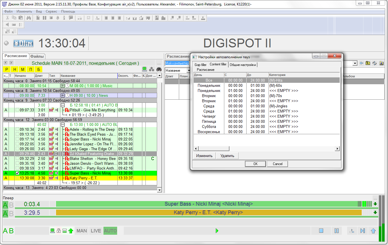Click the yellow Р filter button
Viewport: 388px width, 245px height.
pyautogui.click(x=7, y=69)
